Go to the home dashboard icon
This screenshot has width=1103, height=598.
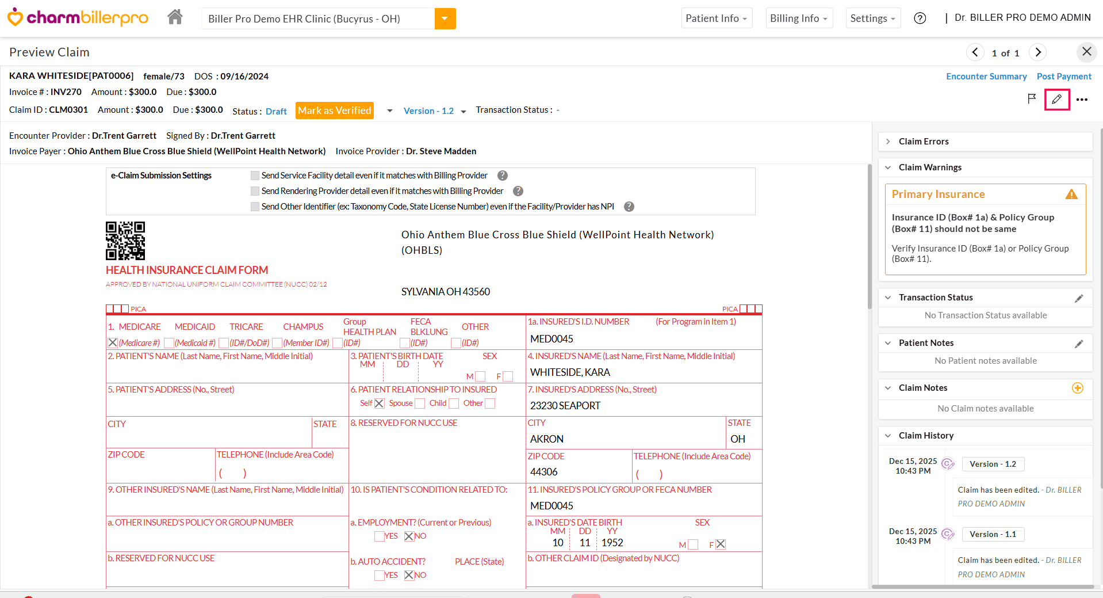pyautogui.click(x=175, y=18)
